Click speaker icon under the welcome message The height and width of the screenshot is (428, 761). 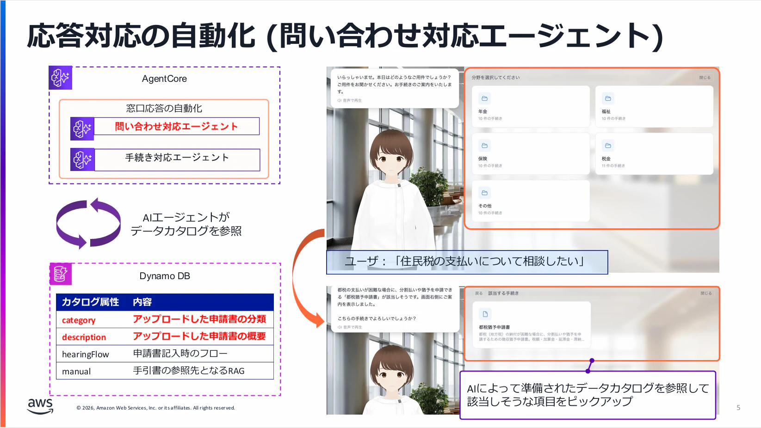(340, 100)
